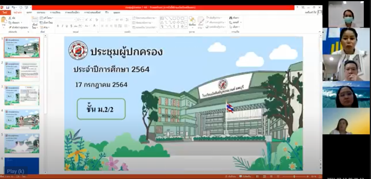Screen dimensions: 371x179
Task: Select the Rectangle shape in shapes gallery
Action: coord(174,18)
